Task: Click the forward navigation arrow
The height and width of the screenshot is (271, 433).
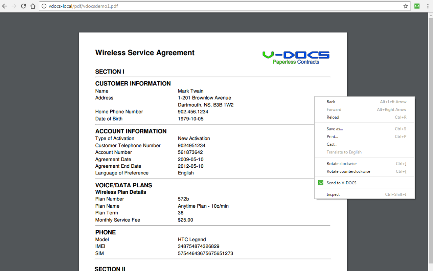Action: tap(14, 6)
